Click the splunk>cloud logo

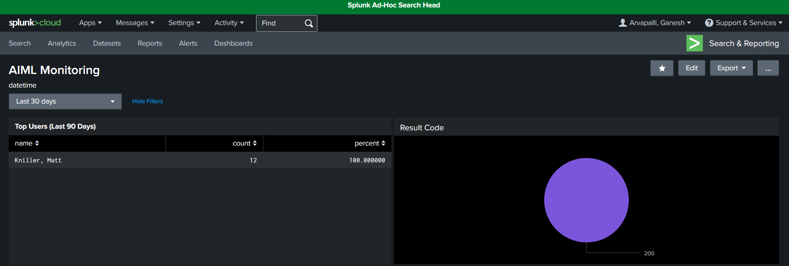[35, 23]
